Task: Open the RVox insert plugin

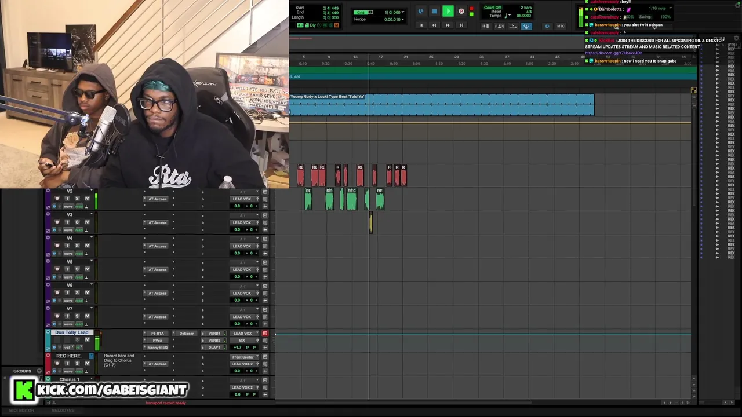Action: [157, 341]
